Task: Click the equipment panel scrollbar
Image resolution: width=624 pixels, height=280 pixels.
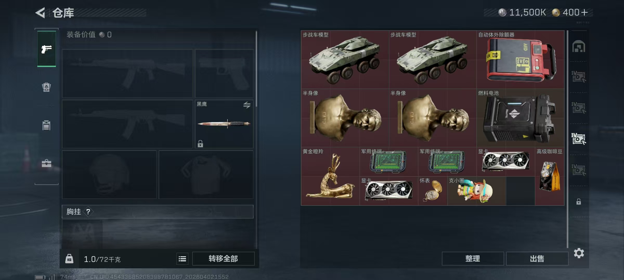Action: coord(256,69)
